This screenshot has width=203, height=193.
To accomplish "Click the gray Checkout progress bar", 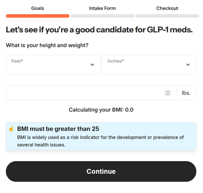I will pyautogui.click(x=167, y=16).
